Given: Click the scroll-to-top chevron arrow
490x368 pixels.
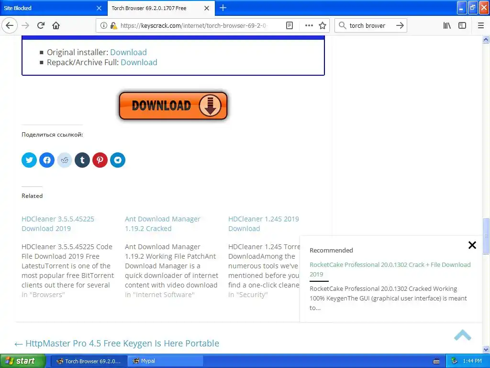Looking at the screenshot, I should (463, 335).
